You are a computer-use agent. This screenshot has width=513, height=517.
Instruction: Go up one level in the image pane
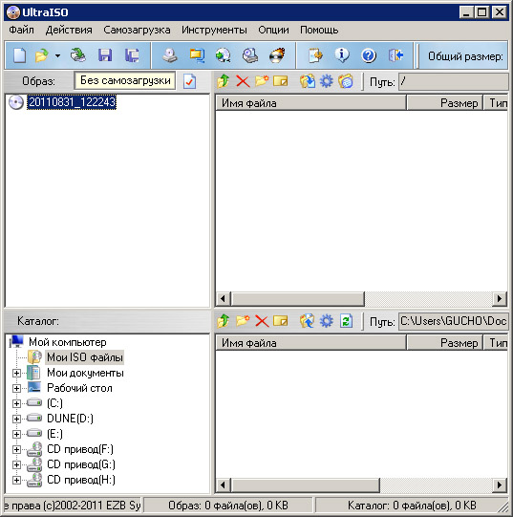(224, 81)
